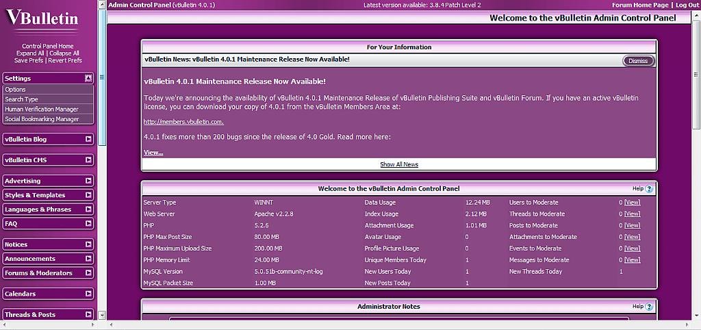Collapse the Settings section icon
Screen dimensions: 701x330
[x=88, y=78]
